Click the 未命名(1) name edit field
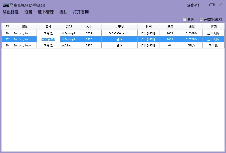The image size is (226, 153). (x=49, y=39)
